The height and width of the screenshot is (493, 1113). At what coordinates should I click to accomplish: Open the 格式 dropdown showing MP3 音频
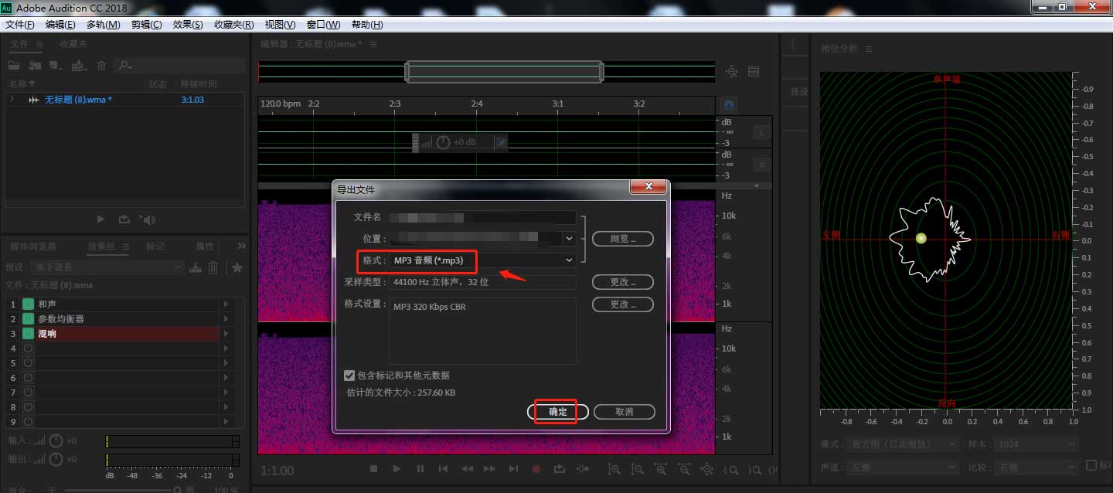[x=568, y=260]
